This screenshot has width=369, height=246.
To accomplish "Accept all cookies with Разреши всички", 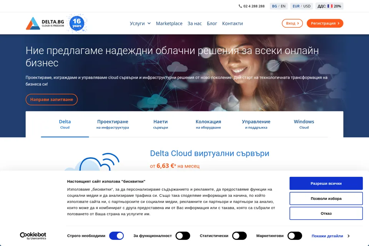I will pos(326,183).
